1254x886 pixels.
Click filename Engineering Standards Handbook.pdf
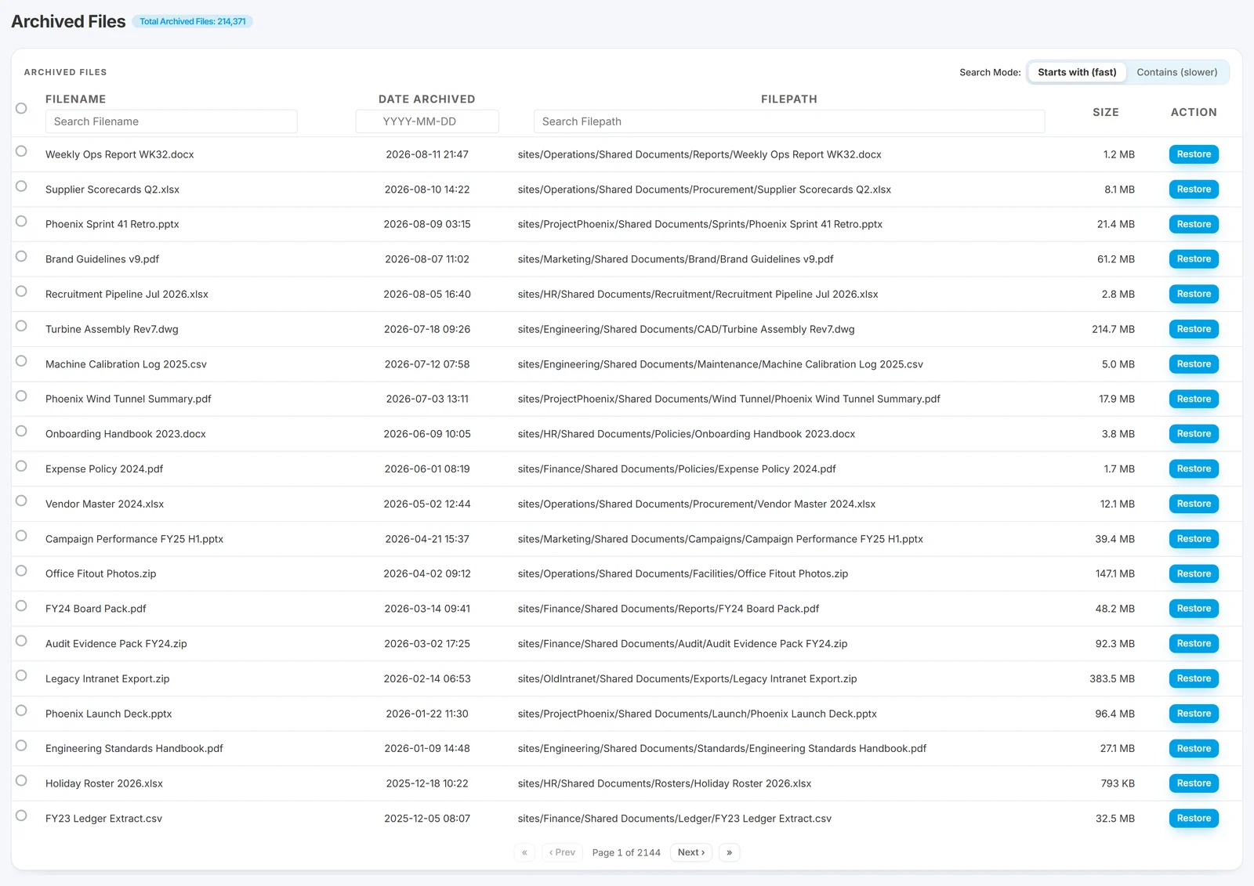(134, 749)
